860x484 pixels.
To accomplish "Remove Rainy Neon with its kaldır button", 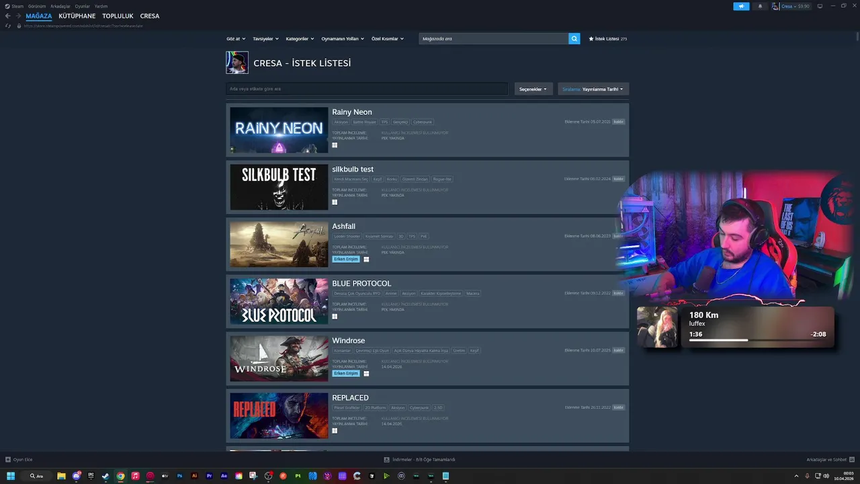I will (618, 122).
